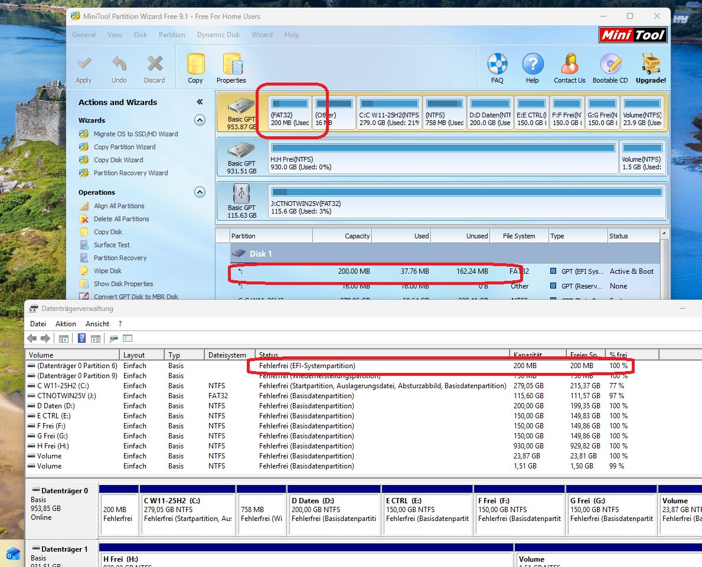Screen dimensions: 702x567
Task: Toggle console tree icon in Datenträgerverwaltung toolbar
Action: click(64, 338)
